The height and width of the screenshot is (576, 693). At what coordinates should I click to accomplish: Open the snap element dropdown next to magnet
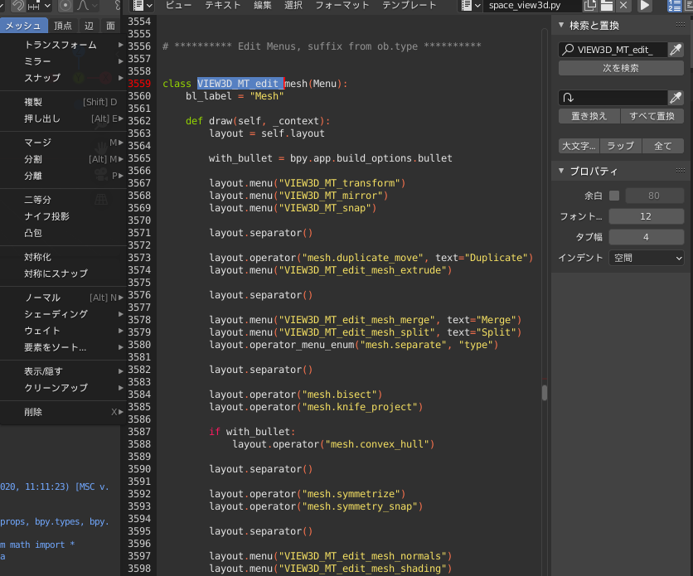click(39, 5)
